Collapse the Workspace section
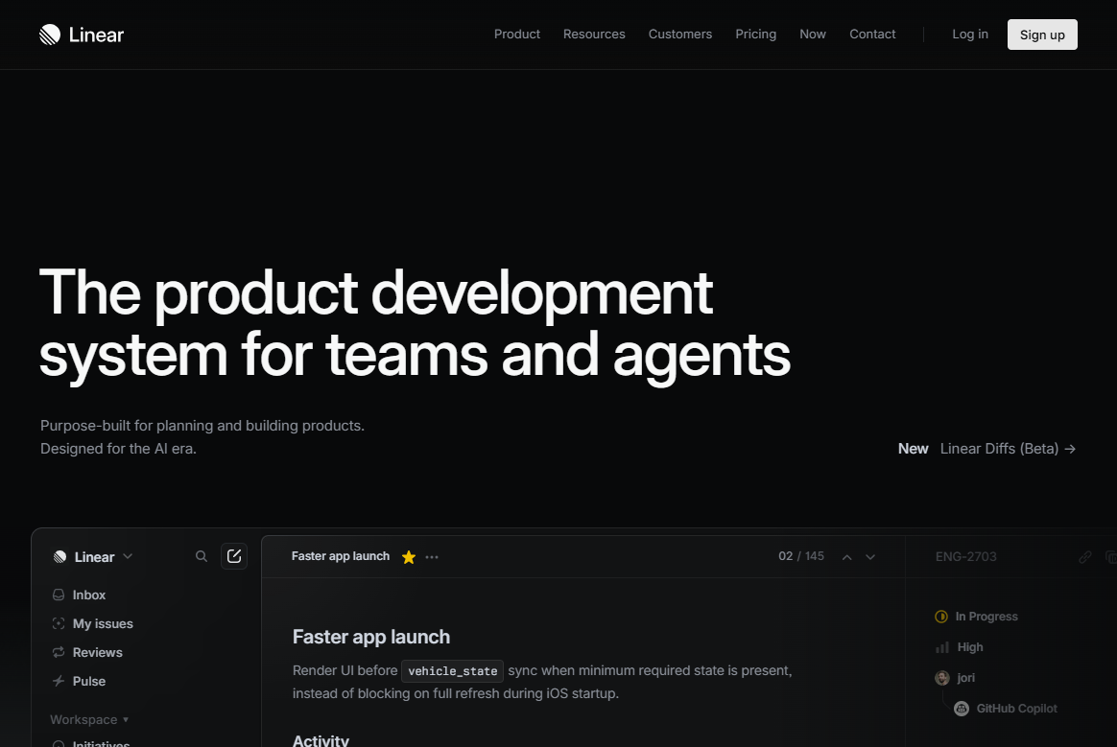Screen dimensions: 1117x747 point(88,719)
